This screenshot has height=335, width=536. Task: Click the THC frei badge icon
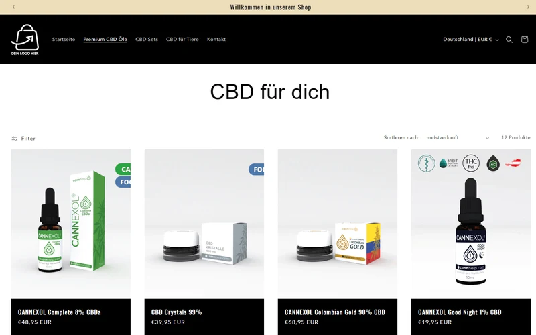click(471, 163)
